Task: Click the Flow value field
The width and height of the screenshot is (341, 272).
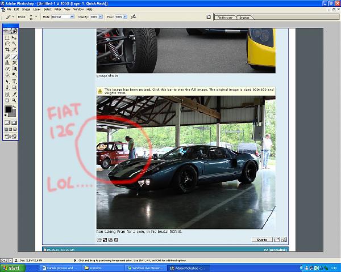Action: pos(119,16)
